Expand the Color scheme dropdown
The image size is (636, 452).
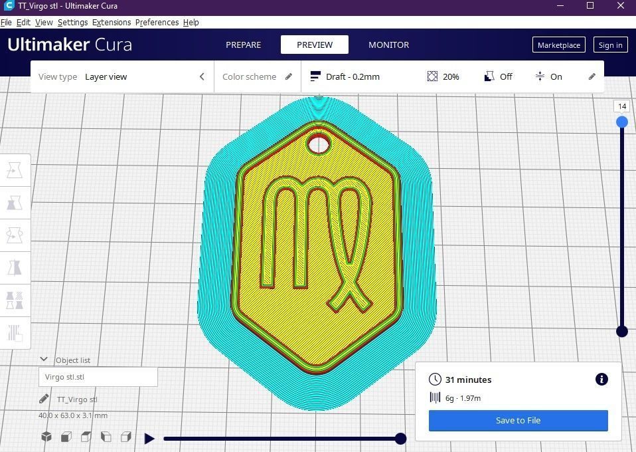[x=258, y=76]
